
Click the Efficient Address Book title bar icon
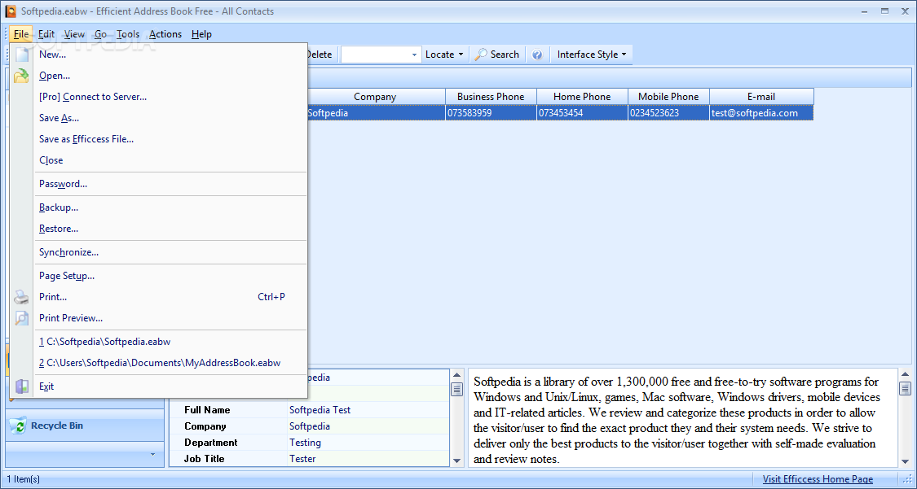pyautogui.click(x=11, y=11)
